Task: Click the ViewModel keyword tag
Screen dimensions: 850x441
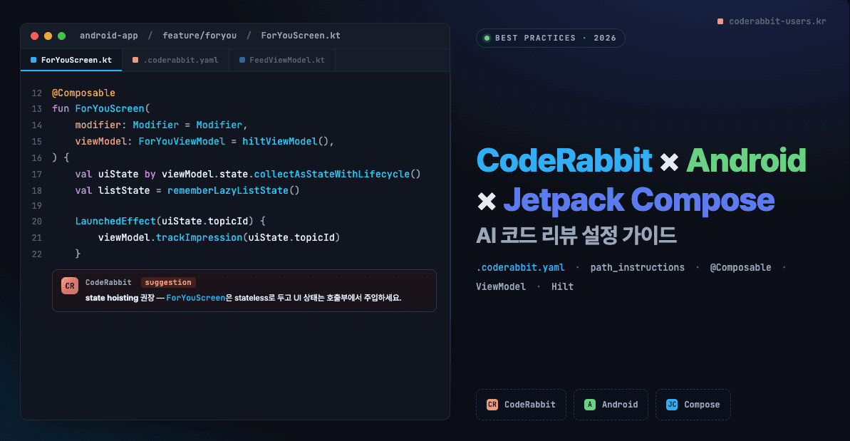Action: tap(501, 286)
